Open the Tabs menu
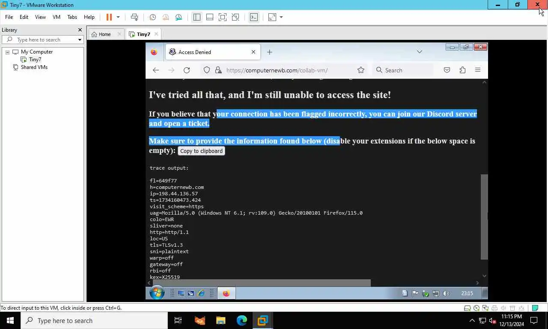The image size is (548, 329). click(x=72, y=17)
